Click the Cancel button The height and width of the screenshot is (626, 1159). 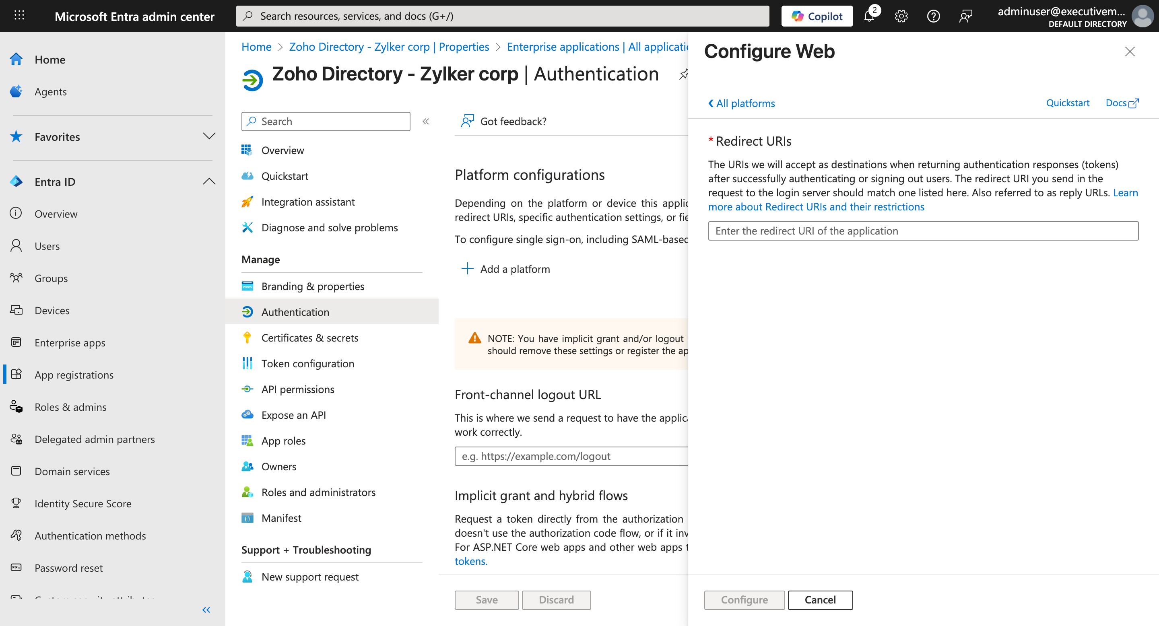click(x=820, y=600)
